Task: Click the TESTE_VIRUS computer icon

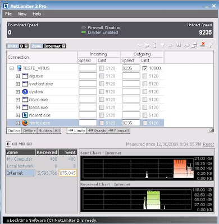Action: (19, 68)
